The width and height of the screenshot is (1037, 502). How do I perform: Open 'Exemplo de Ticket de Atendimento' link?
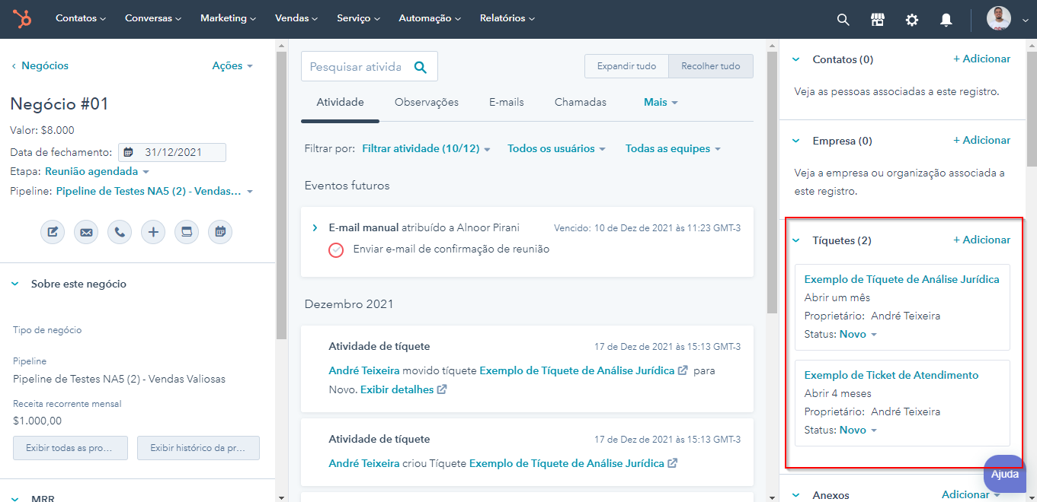891,374
